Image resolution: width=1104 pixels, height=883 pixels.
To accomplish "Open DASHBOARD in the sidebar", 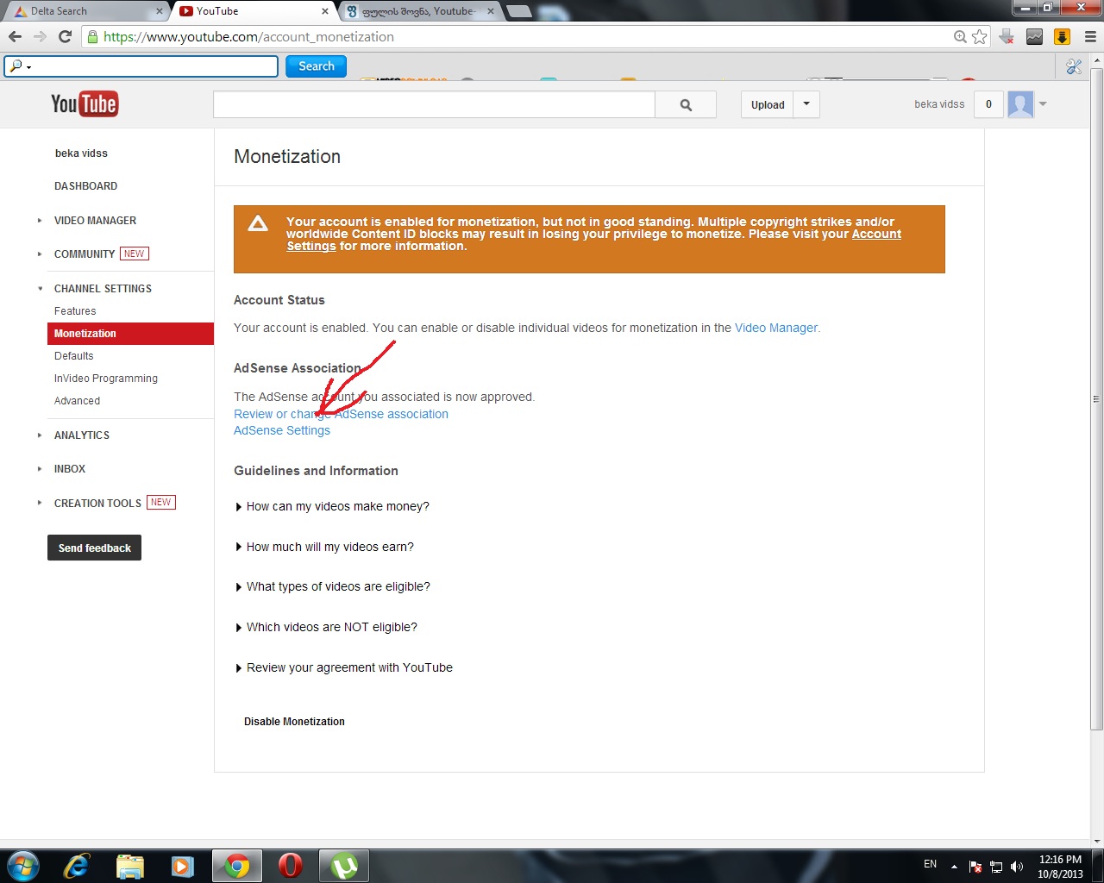I will click(x=85, y=186).
